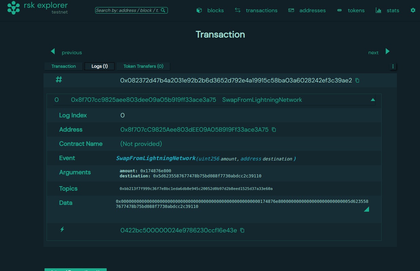Image resolution: width=420 pixels, height=271 pixels.
Task: Click the blocks cube icon
Action: 199,10
